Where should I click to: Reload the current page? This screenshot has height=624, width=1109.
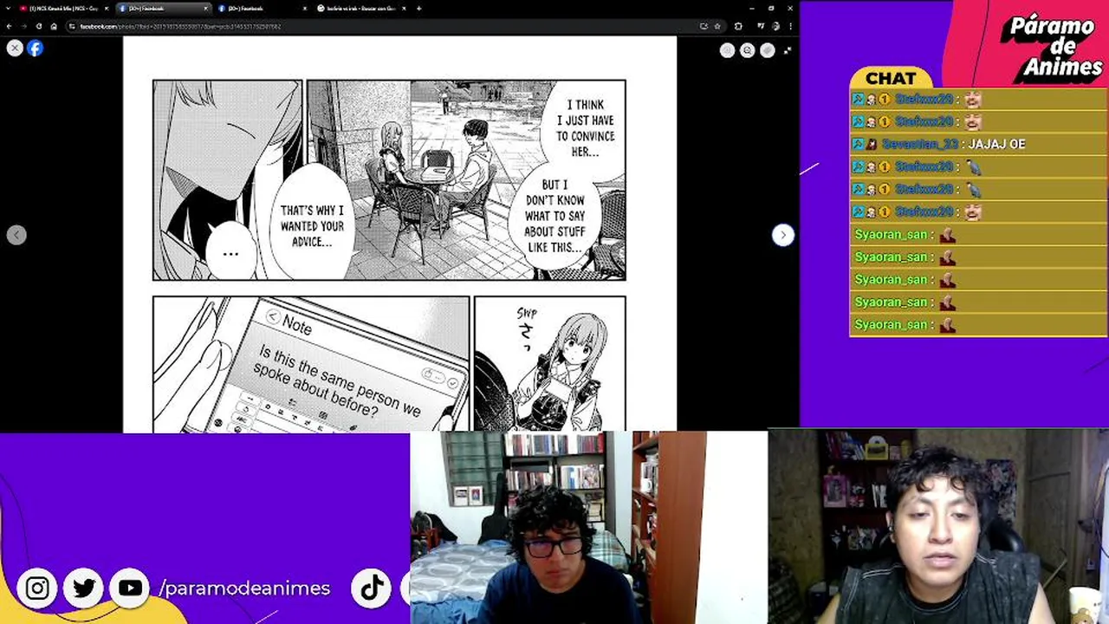(38, 26)
